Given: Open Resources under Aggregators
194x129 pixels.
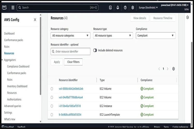Looking at the screenshot, I should tap(12, 93).
